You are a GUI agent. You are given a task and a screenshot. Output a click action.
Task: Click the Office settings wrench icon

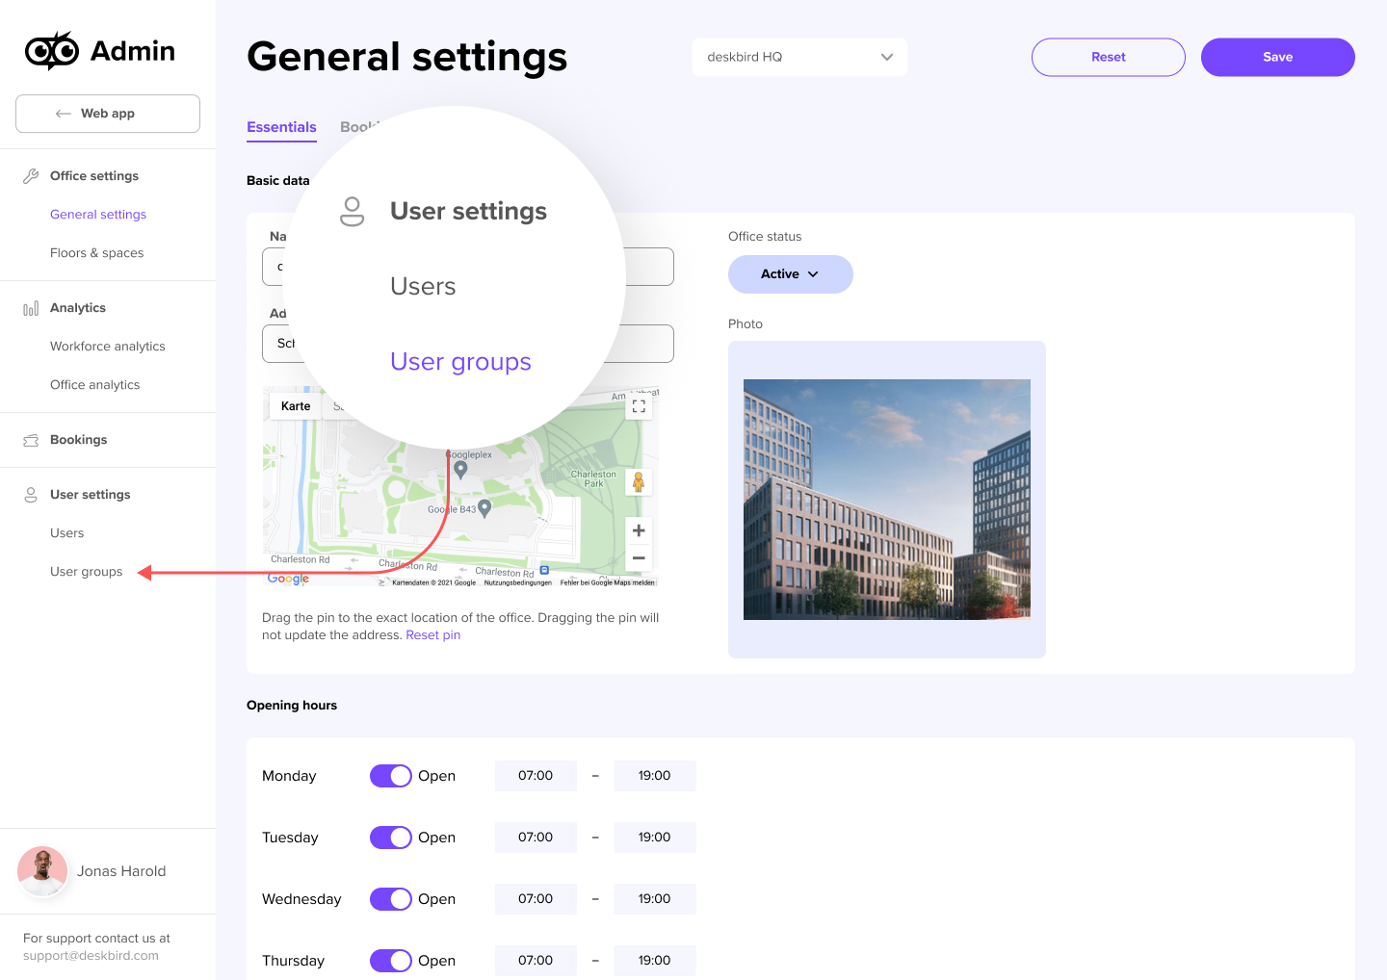click(x=31, y=176)
